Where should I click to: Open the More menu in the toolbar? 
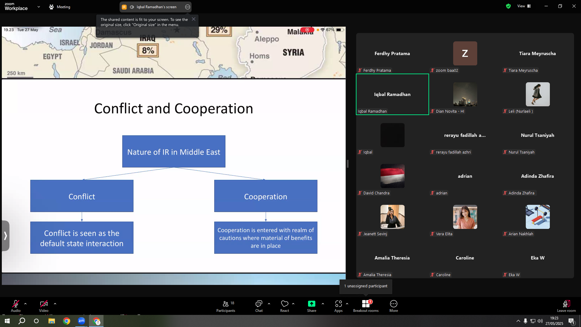[394, 306]
